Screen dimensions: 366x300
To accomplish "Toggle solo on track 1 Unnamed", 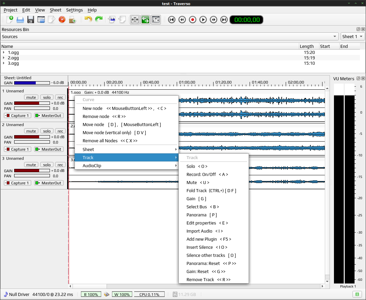I will (47, 97).
